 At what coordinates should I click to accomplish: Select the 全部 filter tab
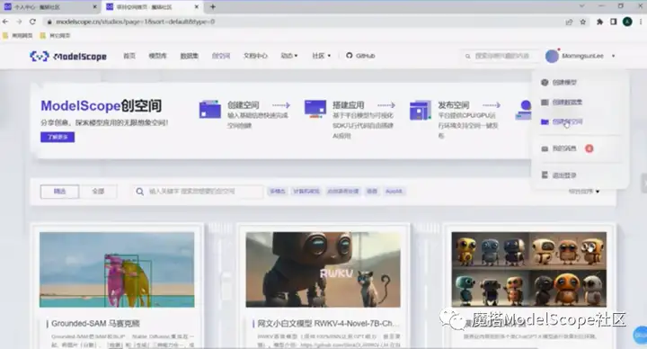pos(98,192)
